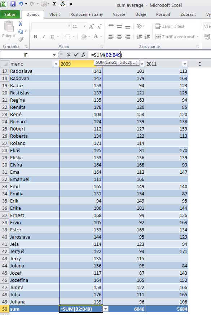Screen dimensions: 211x315
Task: Redo the last undone action
Action: [32, 4]
